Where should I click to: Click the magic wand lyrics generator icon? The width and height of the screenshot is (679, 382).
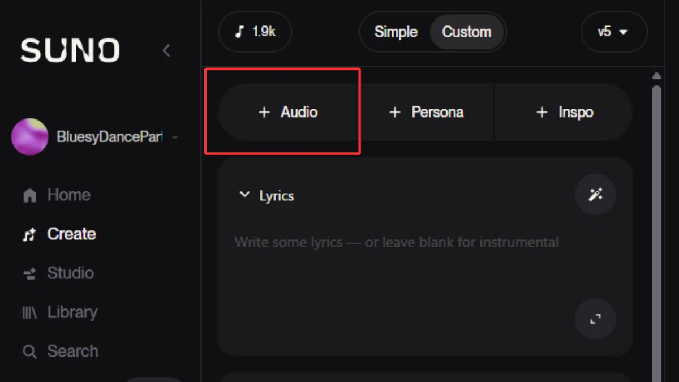pos(595,195)
